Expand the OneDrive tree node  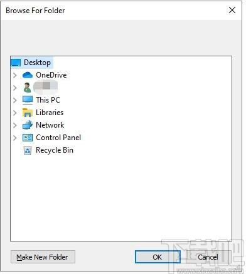pos(15,75)
